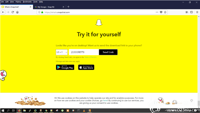Screen dimensions: 200x113
Task: Click the page scrollbar up arrow
Action: pos(199,16)
